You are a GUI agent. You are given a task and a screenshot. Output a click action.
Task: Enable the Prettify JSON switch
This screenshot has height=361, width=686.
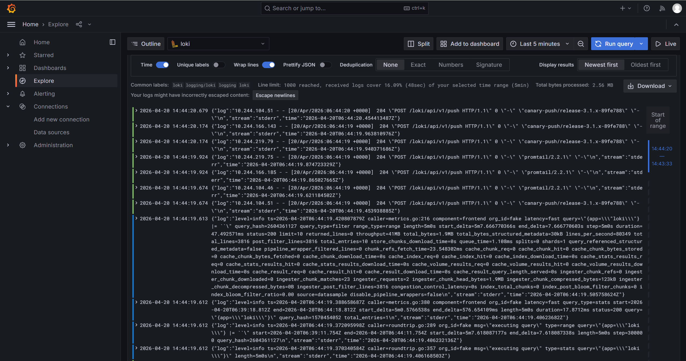(325, 65)
